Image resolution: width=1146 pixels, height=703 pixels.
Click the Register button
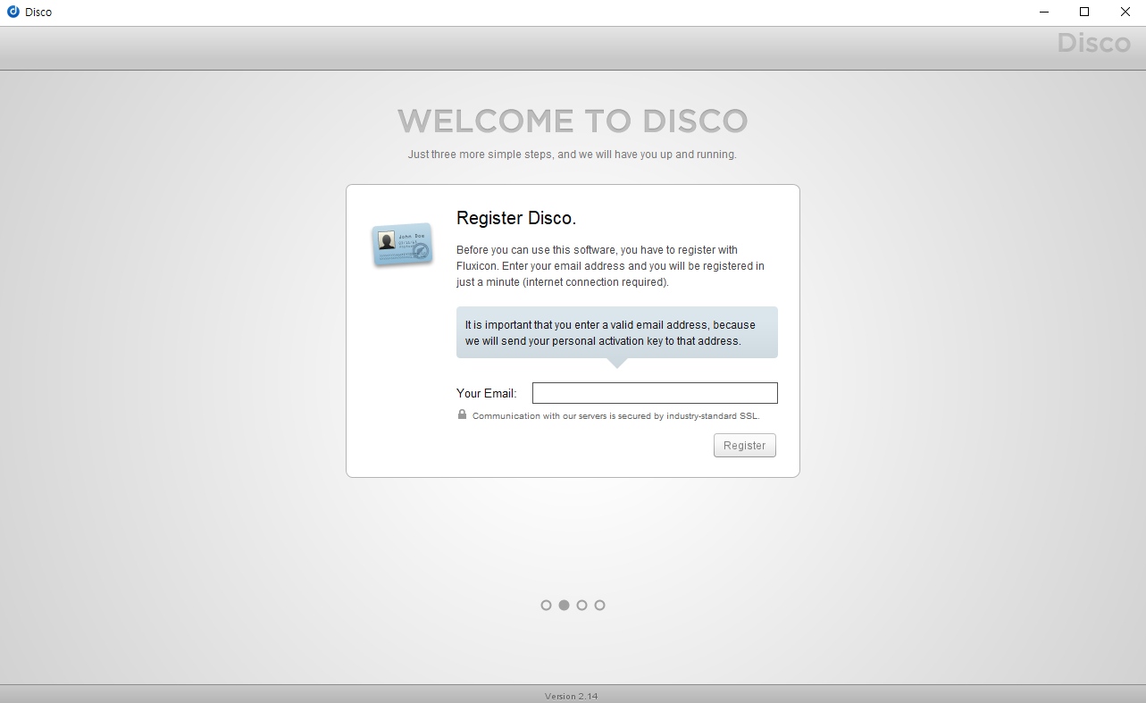tap(745, 445)
